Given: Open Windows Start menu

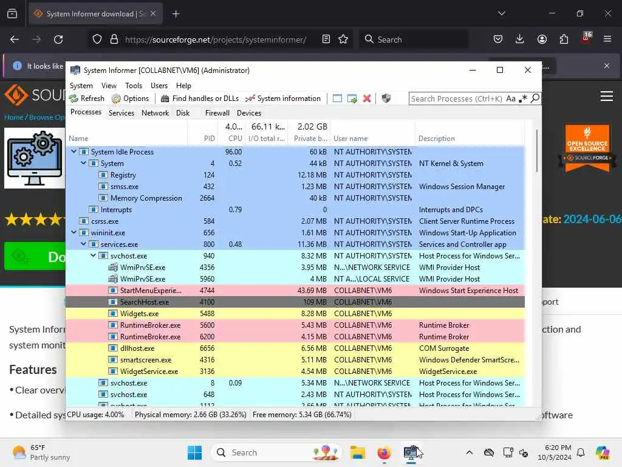Looking at the screenshot, I should pyautogui.click(x=194, y=452).
